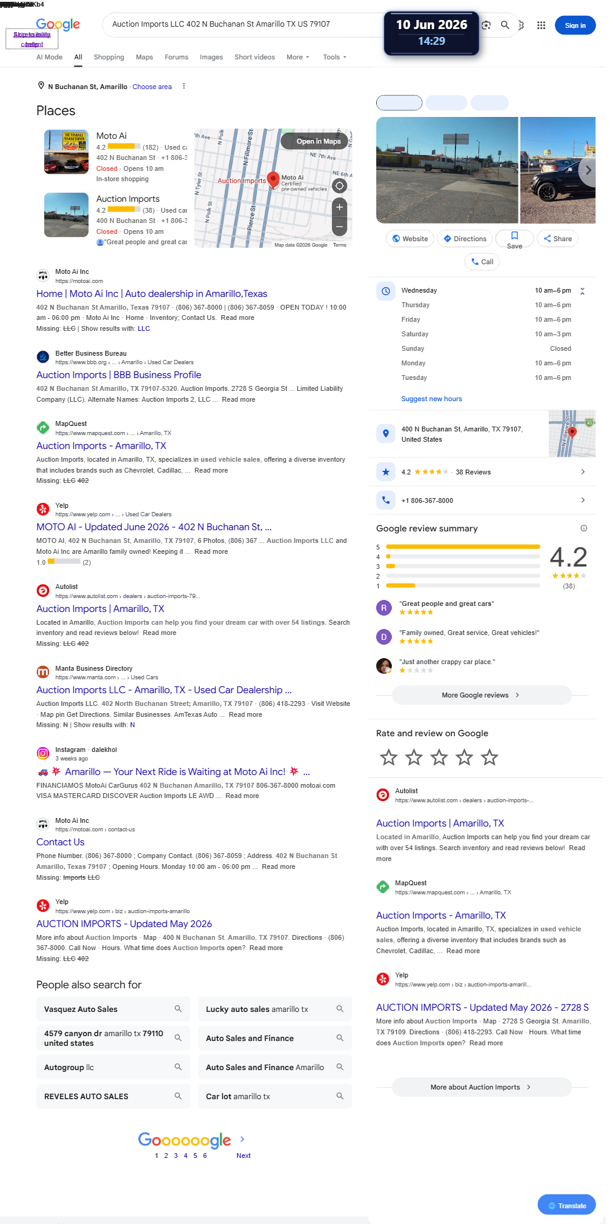Viewport: 613px width, 1224px height.
Task: Zoom in on the map
Action: coord(340,207)
